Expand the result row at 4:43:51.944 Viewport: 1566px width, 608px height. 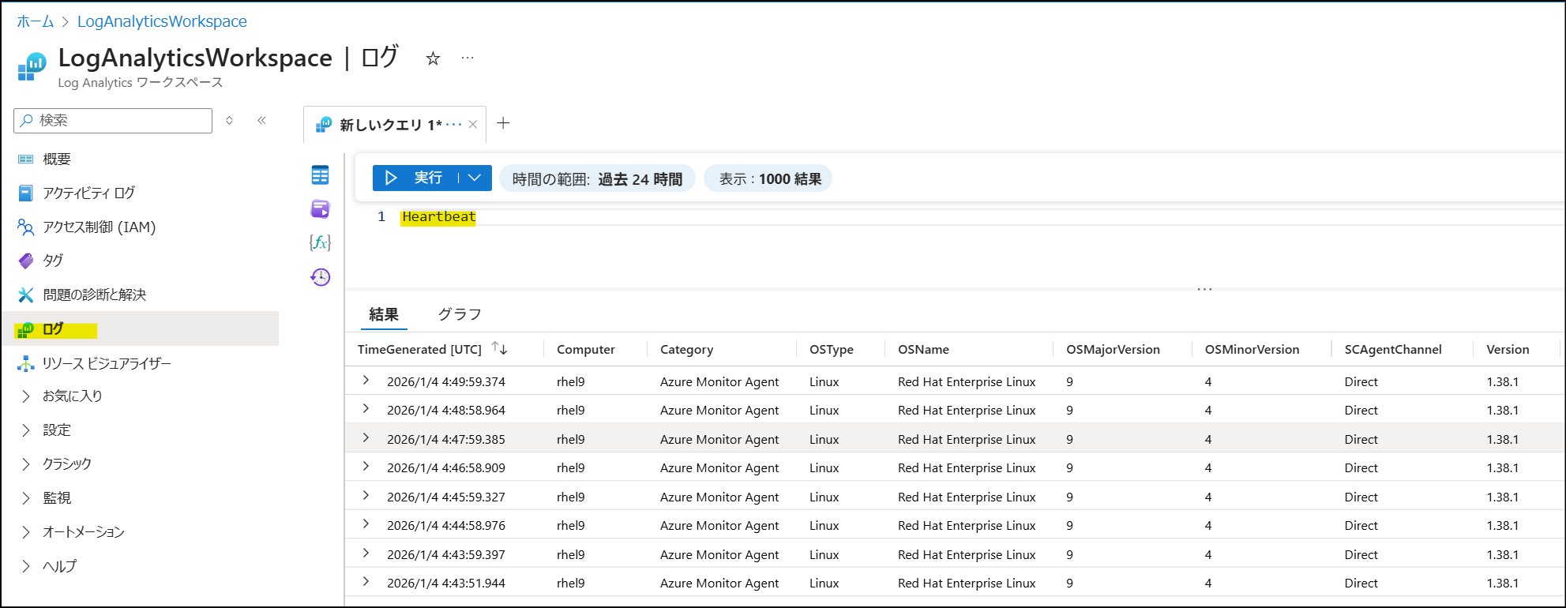click(x=366, y=582)
